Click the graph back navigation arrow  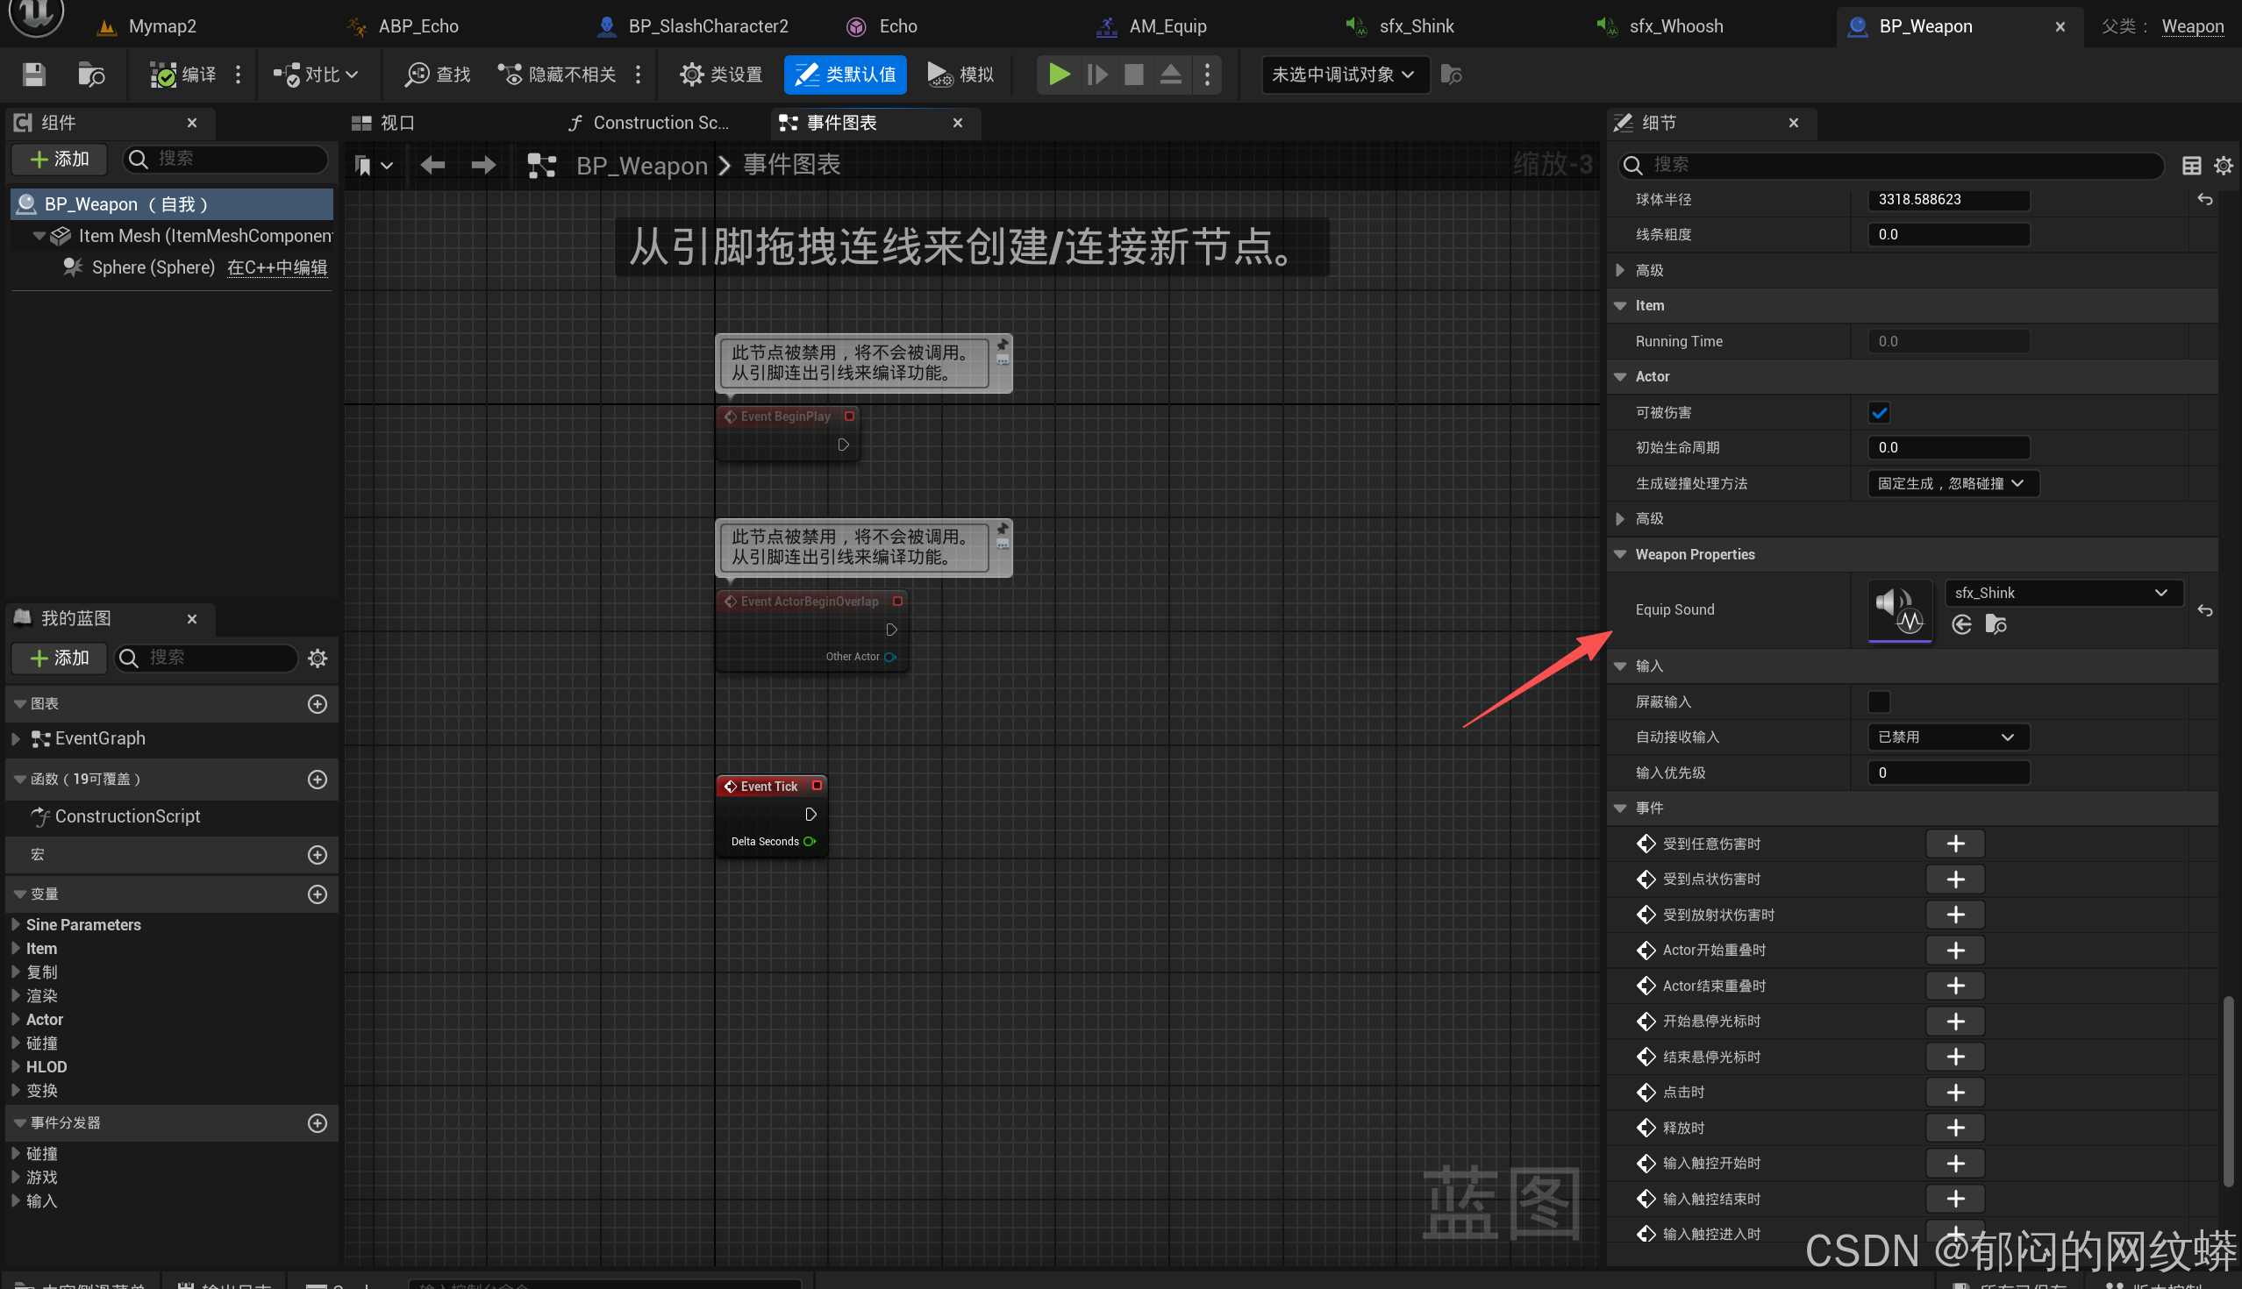tap(432, 165)
